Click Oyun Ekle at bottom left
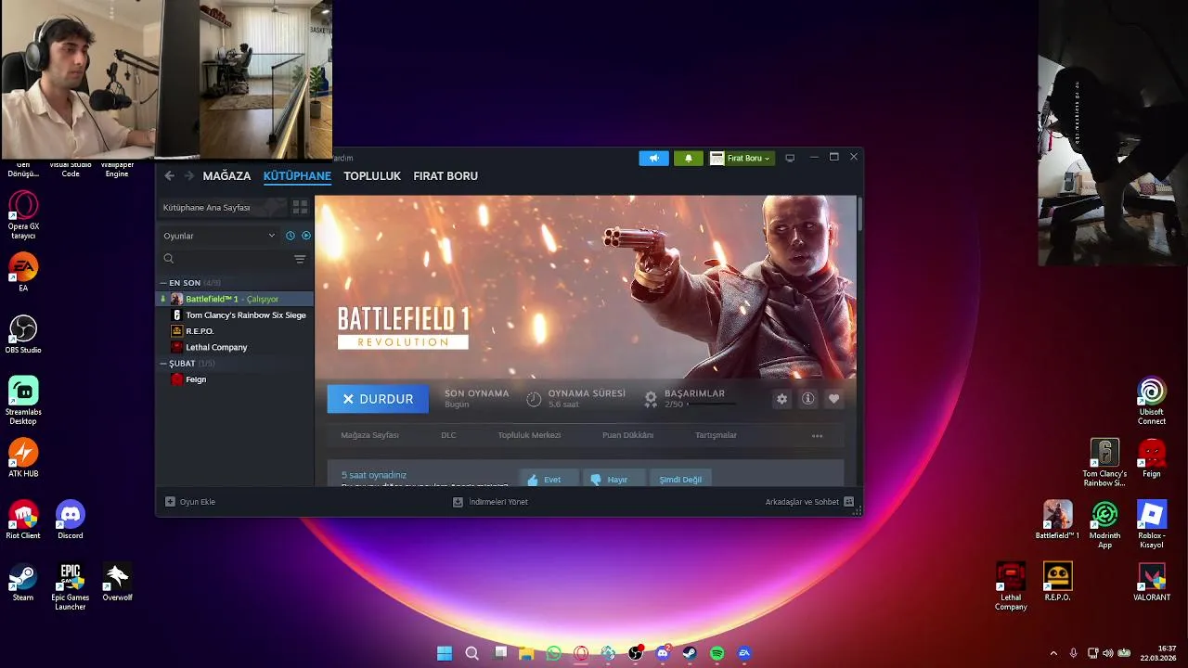1188x668 pixels. (x=190, y=502)
